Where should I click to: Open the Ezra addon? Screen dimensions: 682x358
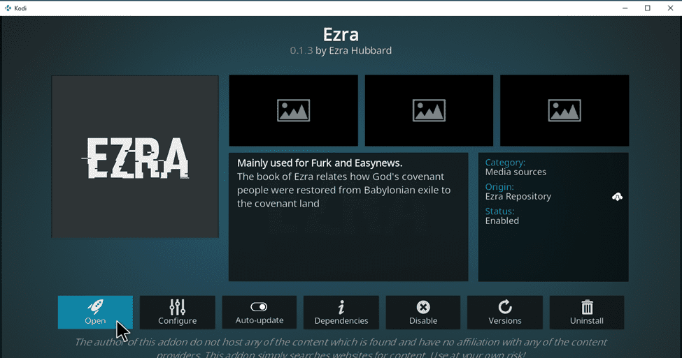[95, 313]
